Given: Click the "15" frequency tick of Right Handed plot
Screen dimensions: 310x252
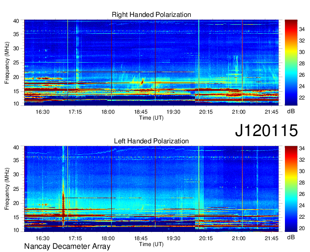Looking at the screenshot, I should tap(16, 91).
